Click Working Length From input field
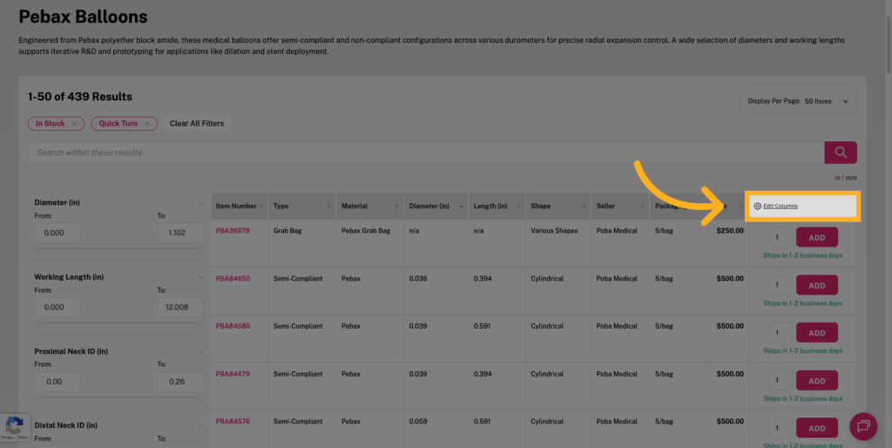Image resolution: width=892 pixels, height=448 pixels. [57, 308]
